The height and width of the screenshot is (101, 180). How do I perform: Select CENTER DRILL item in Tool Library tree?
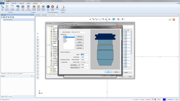[55, 28]
